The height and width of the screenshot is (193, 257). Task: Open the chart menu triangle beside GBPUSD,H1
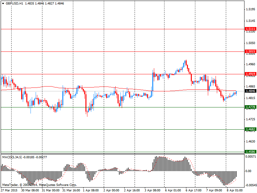pyautogui.click(x=3, y=4)
